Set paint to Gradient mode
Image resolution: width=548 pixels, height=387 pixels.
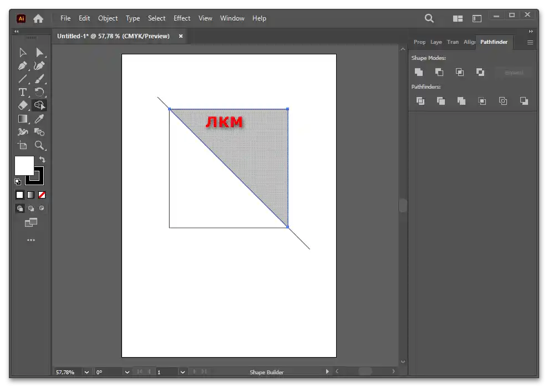click(x=31, y=195)
